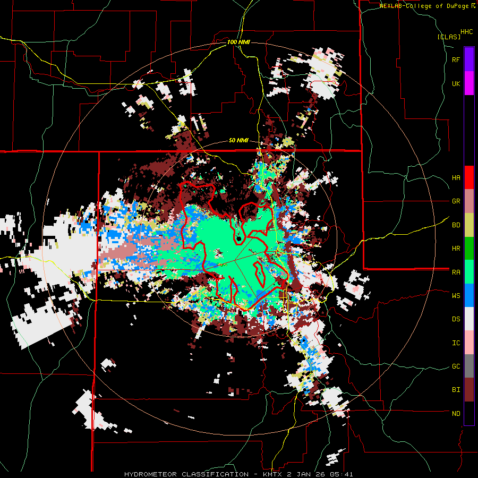This screenshot has height=478, width=478.
Task: Click the black radar site dot
Action: (x=239, y=238)
